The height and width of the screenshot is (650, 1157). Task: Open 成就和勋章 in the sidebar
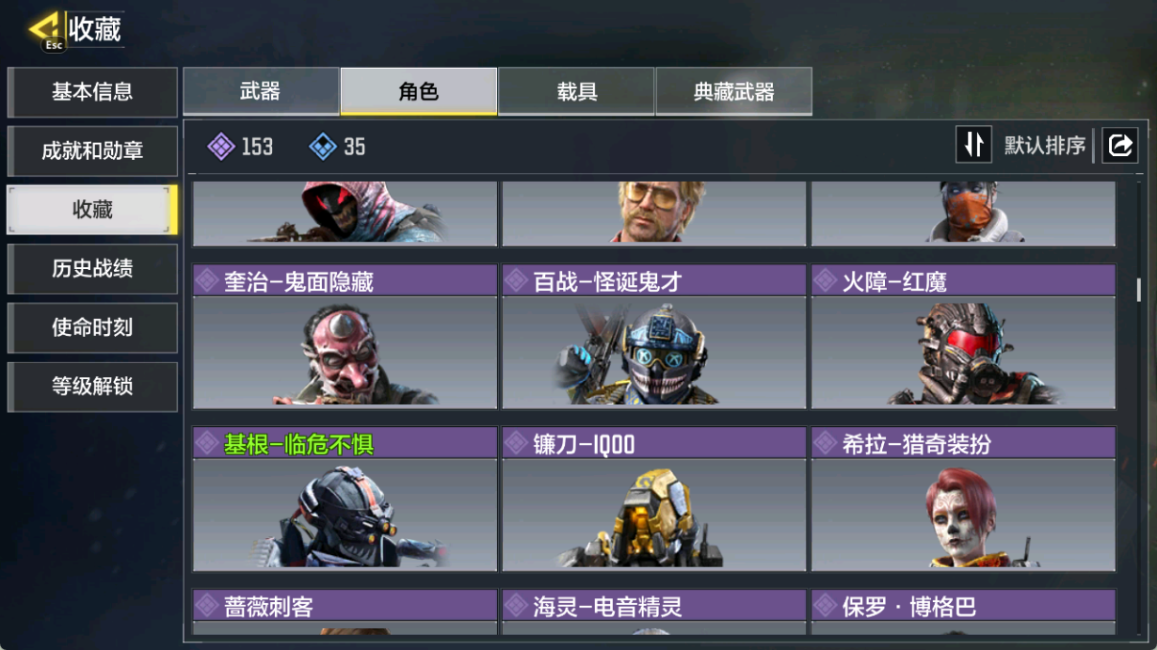[x=92, y=151]
